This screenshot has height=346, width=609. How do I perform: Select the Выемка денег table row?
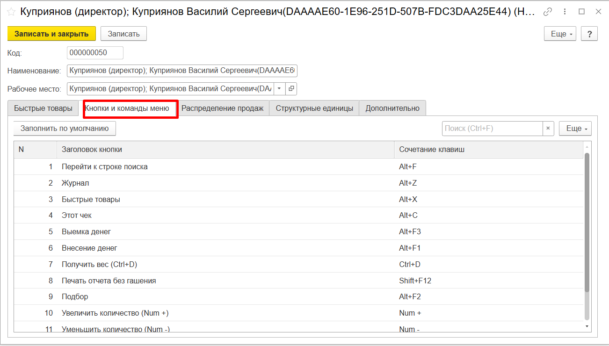click(x=87, y=231)
